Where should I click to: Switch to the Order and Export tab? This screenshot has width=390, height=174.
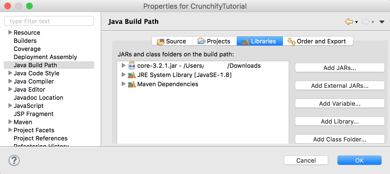tap(318, 41)
